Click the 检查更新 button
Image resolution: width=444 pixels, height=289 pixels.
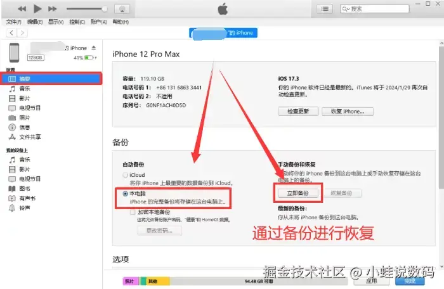(x=299, y=112)
